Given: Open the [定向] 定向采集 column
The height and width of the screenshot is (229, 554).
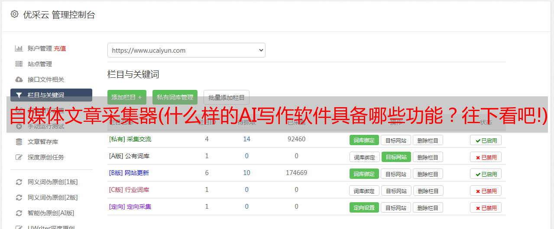Looking at the screenshot, I should 130,207.
